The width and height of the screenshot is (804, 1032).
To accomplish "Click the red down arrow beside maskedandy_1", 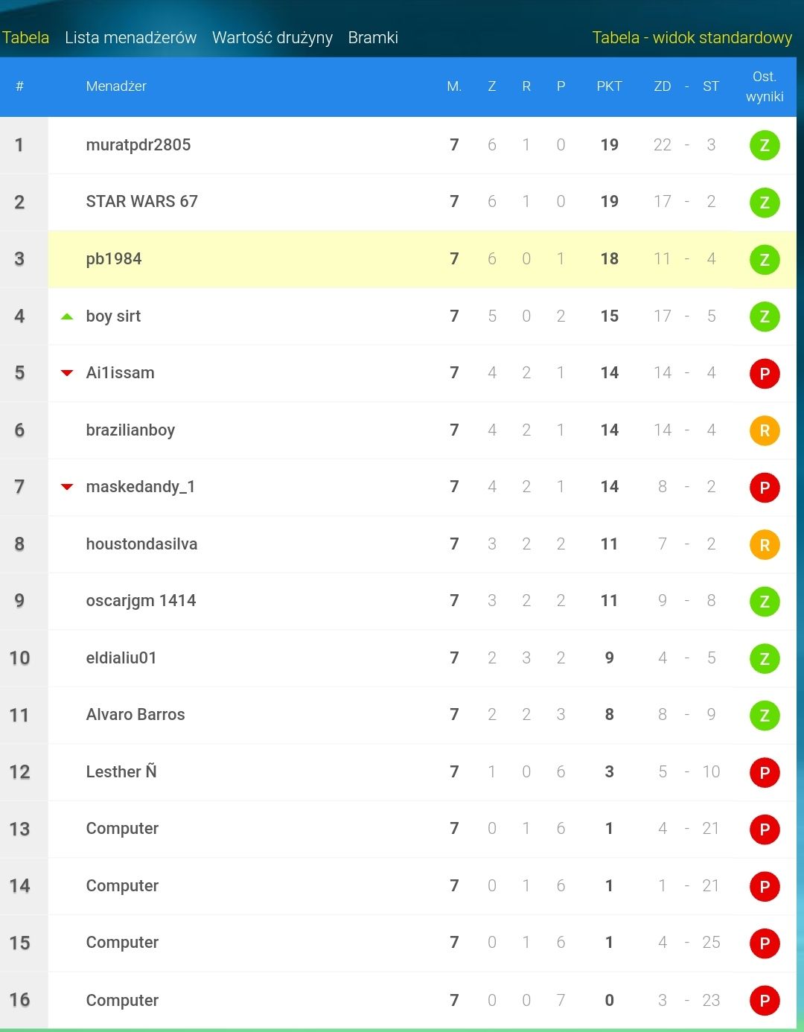I will (67, 487).
